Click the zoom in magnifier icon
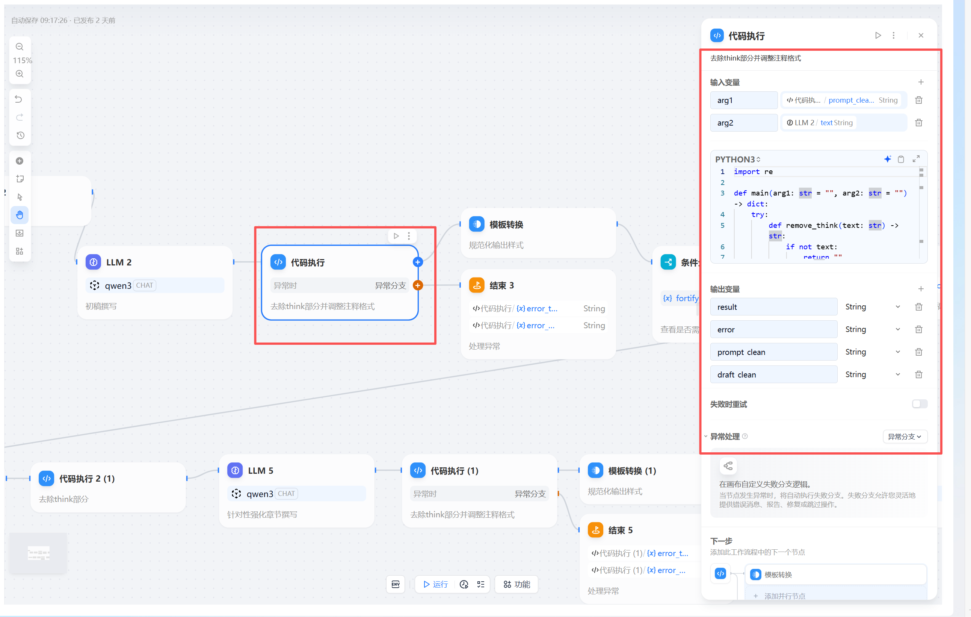Screen dimensions: 971x617 pos(20,74)
